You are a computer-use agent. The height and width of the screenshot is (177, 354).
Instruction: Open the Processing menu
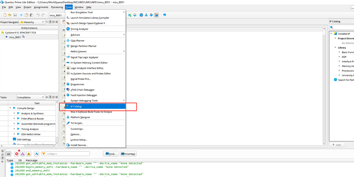[57, 7]
